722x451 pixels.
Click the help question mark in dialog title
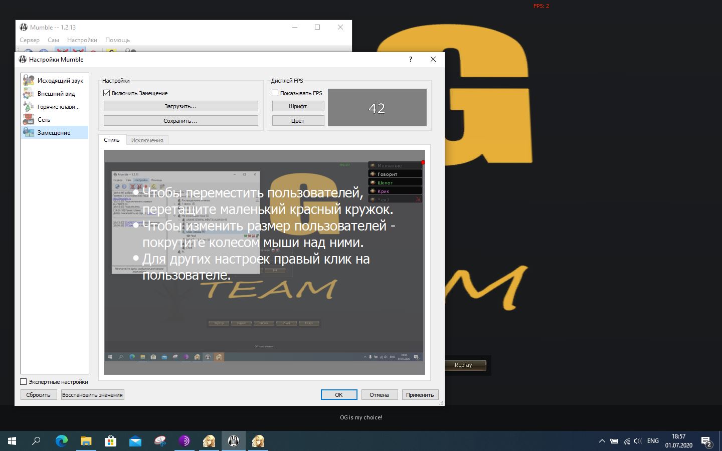click(x=410, y=59)
